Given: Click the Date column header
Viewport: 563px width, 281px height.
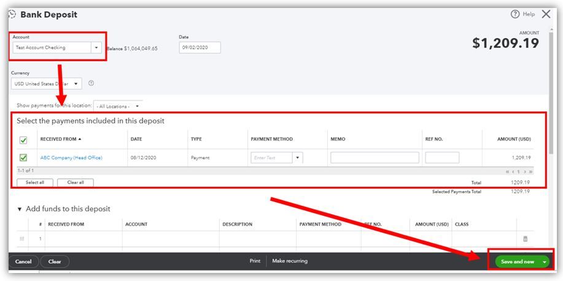Looking at the screenshot, I should click(x=136, y=139).
